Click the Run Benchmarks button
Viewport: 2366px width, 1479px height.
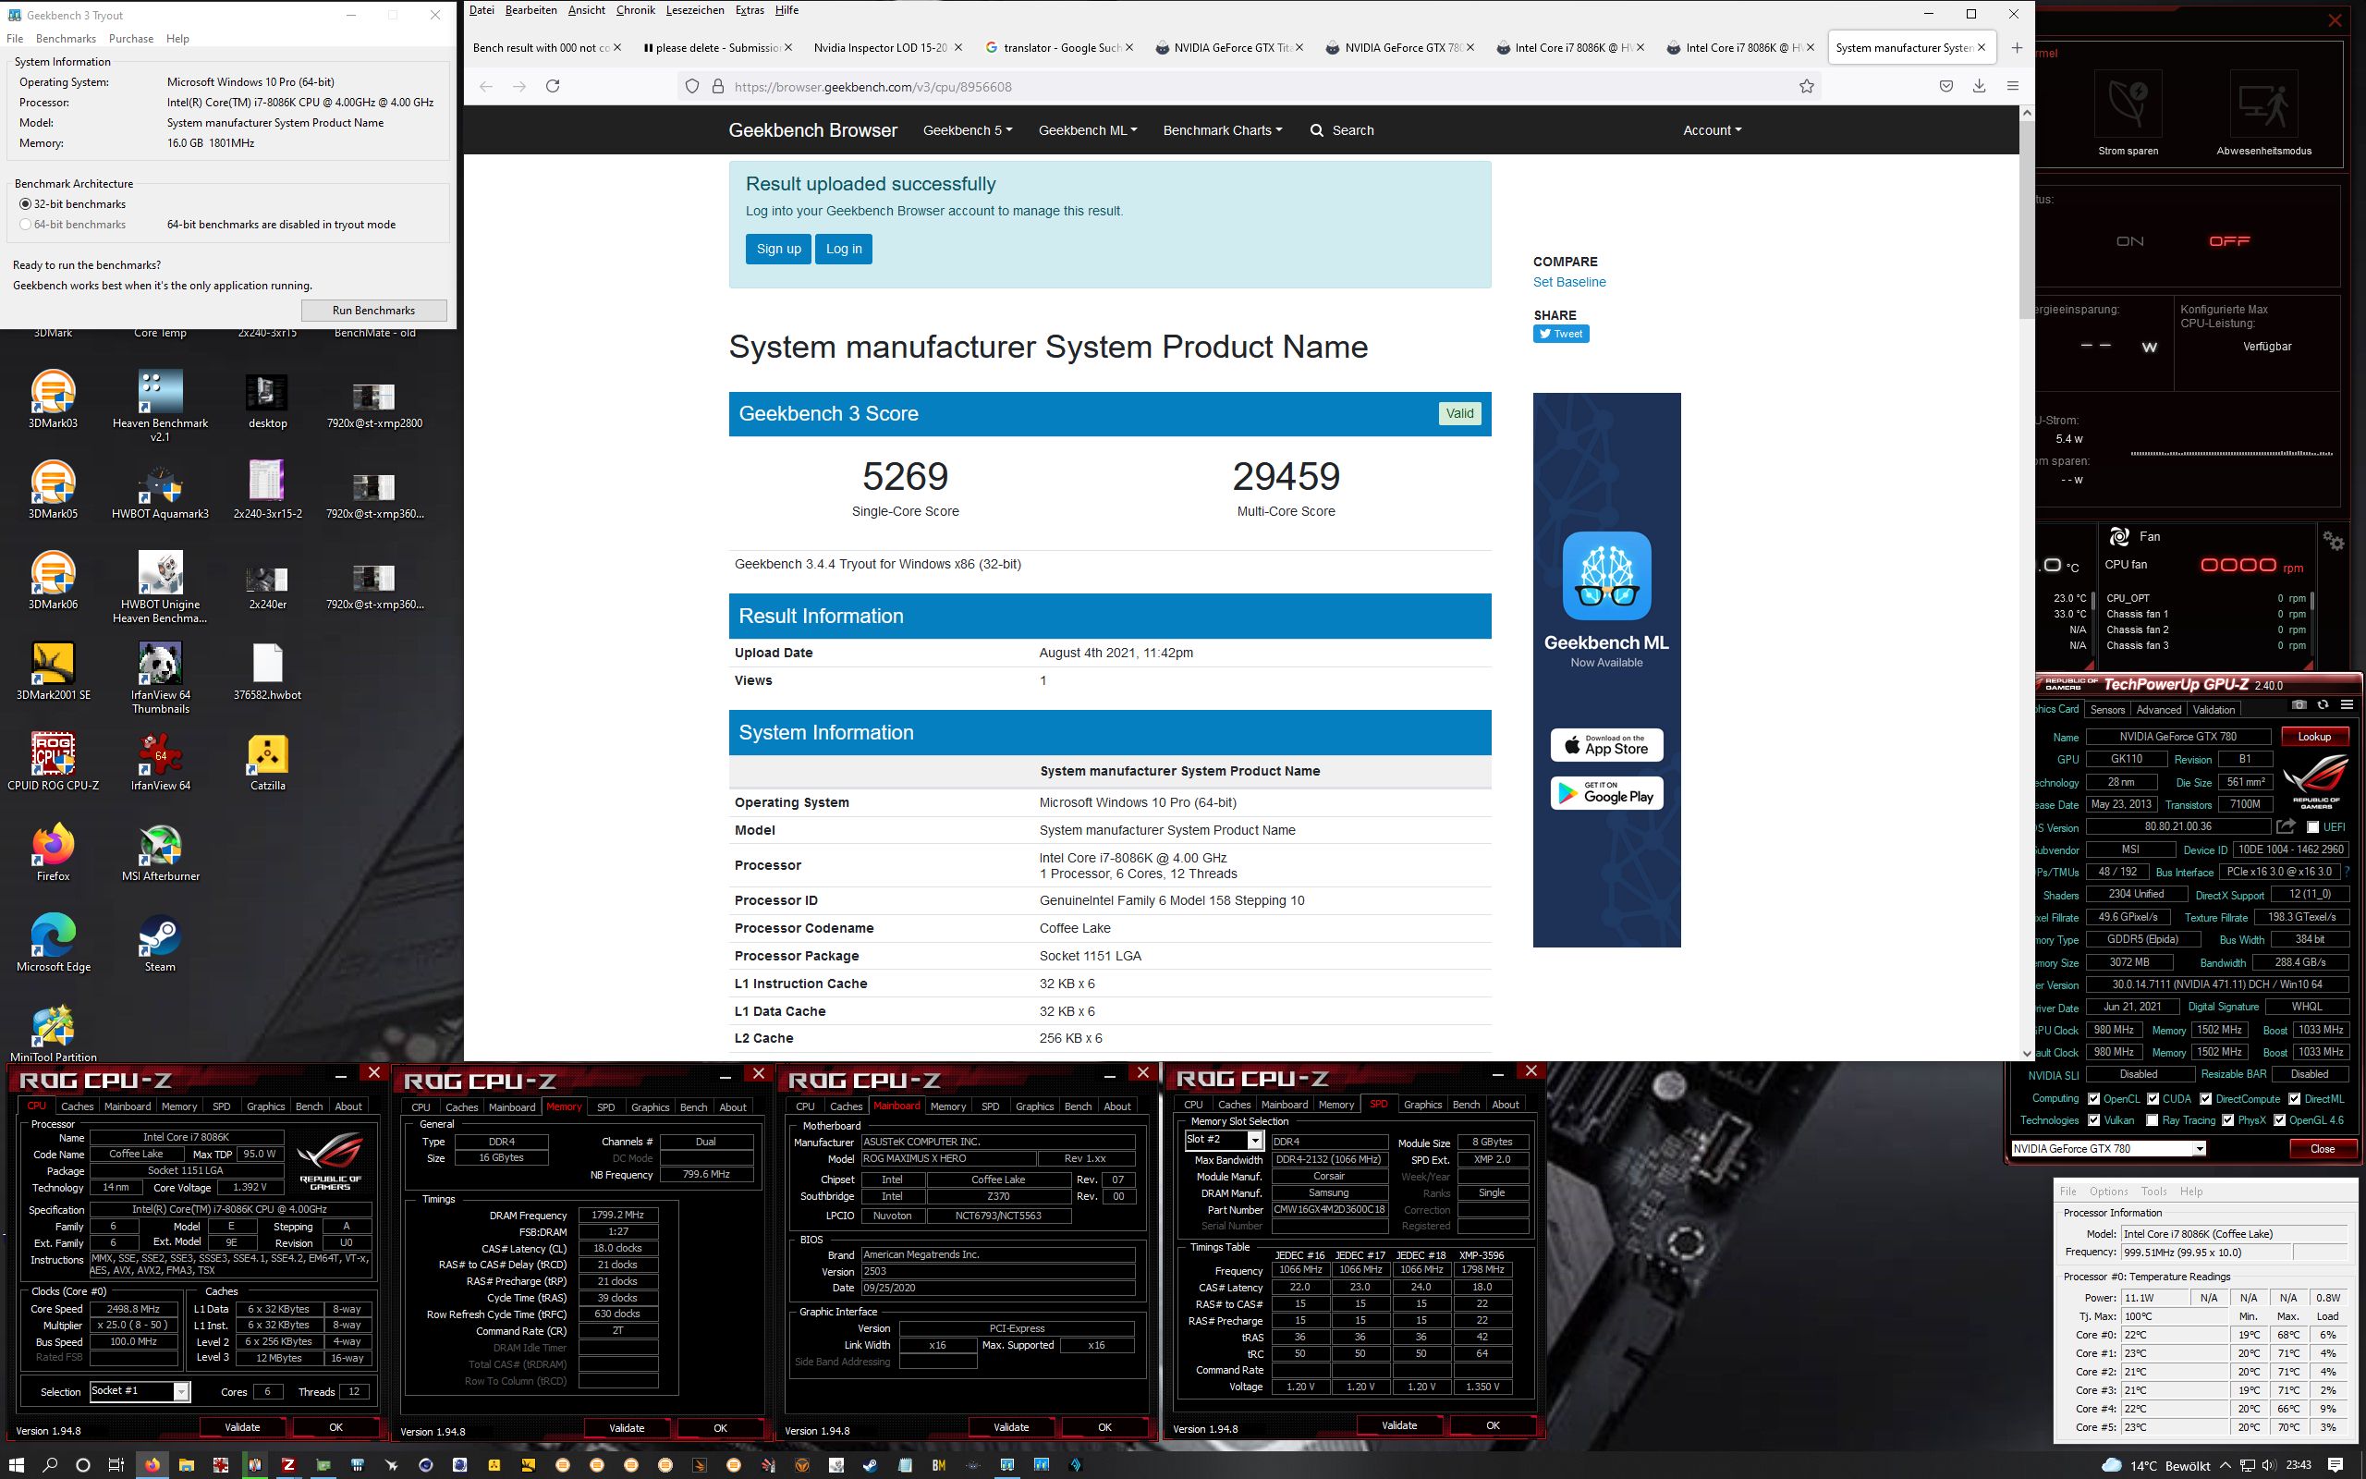tap(373, 310)
